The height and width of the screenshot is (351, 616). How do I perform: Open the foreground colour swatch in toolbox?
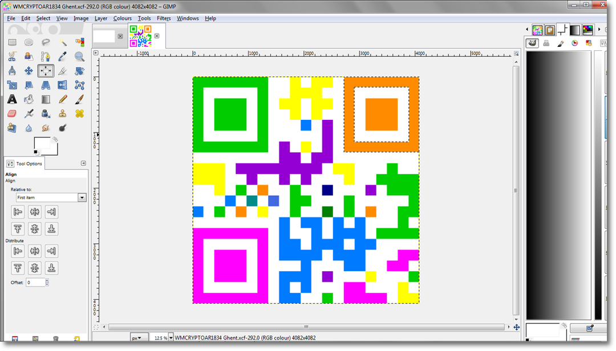point(41,143)
